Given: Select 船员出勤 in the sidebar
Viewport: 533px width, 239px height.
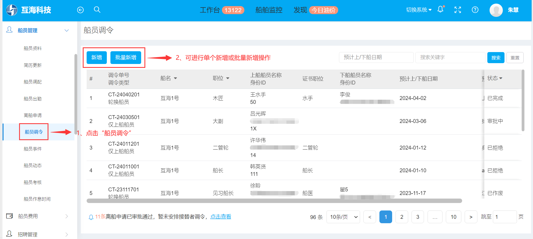Looking at the screenshot, I should [x=33, y=99].
